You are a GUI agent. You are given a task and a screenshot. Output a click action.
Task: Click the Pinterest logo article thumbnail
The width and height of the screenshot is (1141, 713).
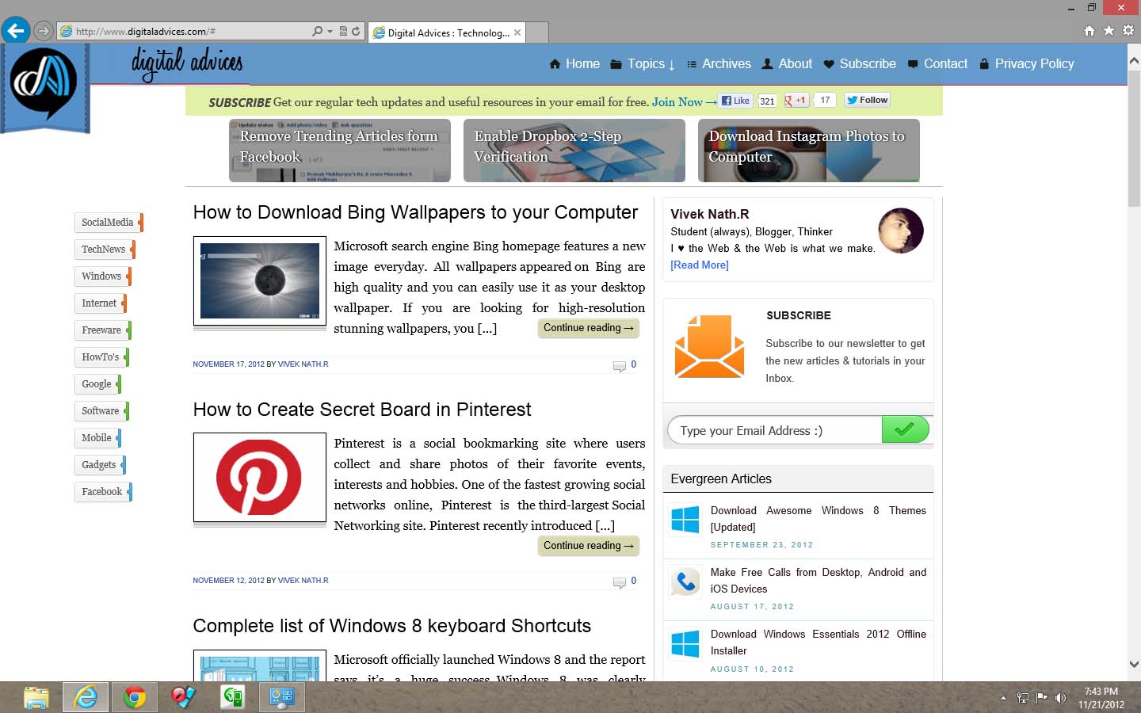coord(260,478)
